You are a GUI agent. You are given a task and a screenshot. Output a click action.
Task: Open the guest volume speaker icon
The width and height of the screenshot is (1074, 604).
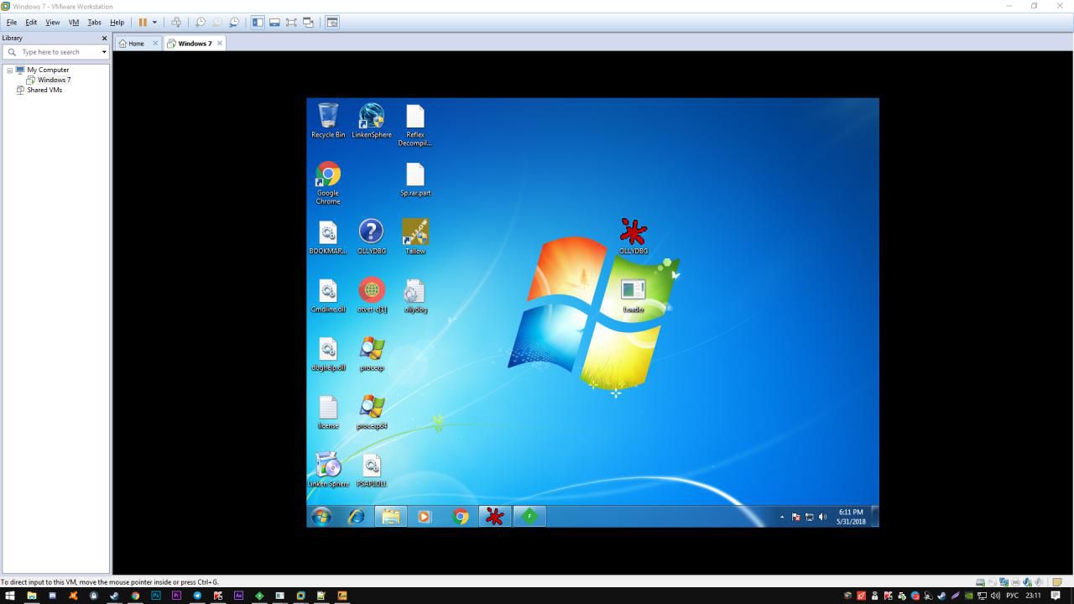(x=822, y=517)
